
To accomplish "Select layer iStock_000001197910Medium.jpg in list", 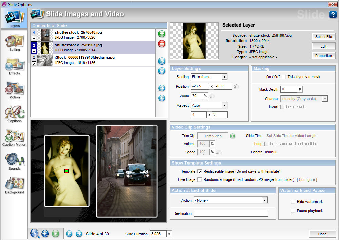I will tap(93, 60).
